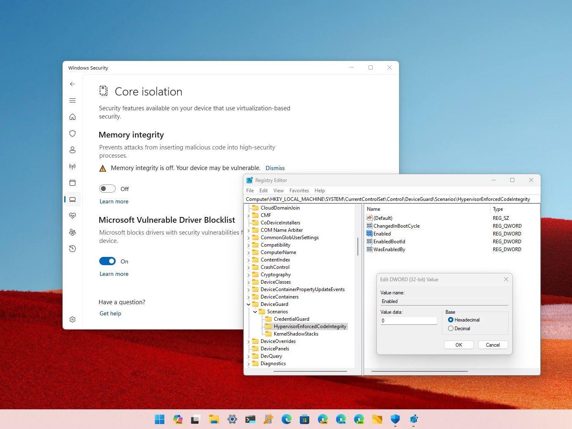The width and height of the screenshot is (572, 429).
Task: Launch Windows Terminal from the taskbar
Action: [x=250, y=419]
